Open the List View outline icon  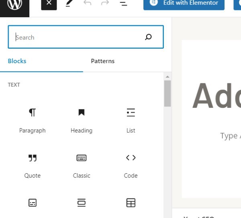(123, 3)
